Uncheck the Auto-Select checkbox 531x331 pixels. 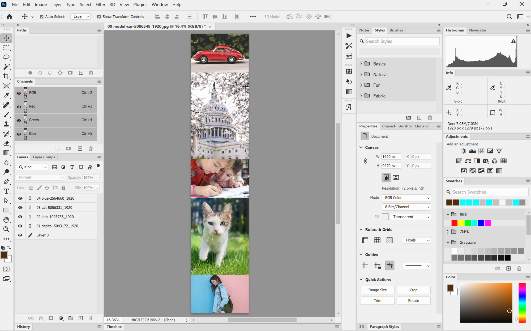[42, 17]
